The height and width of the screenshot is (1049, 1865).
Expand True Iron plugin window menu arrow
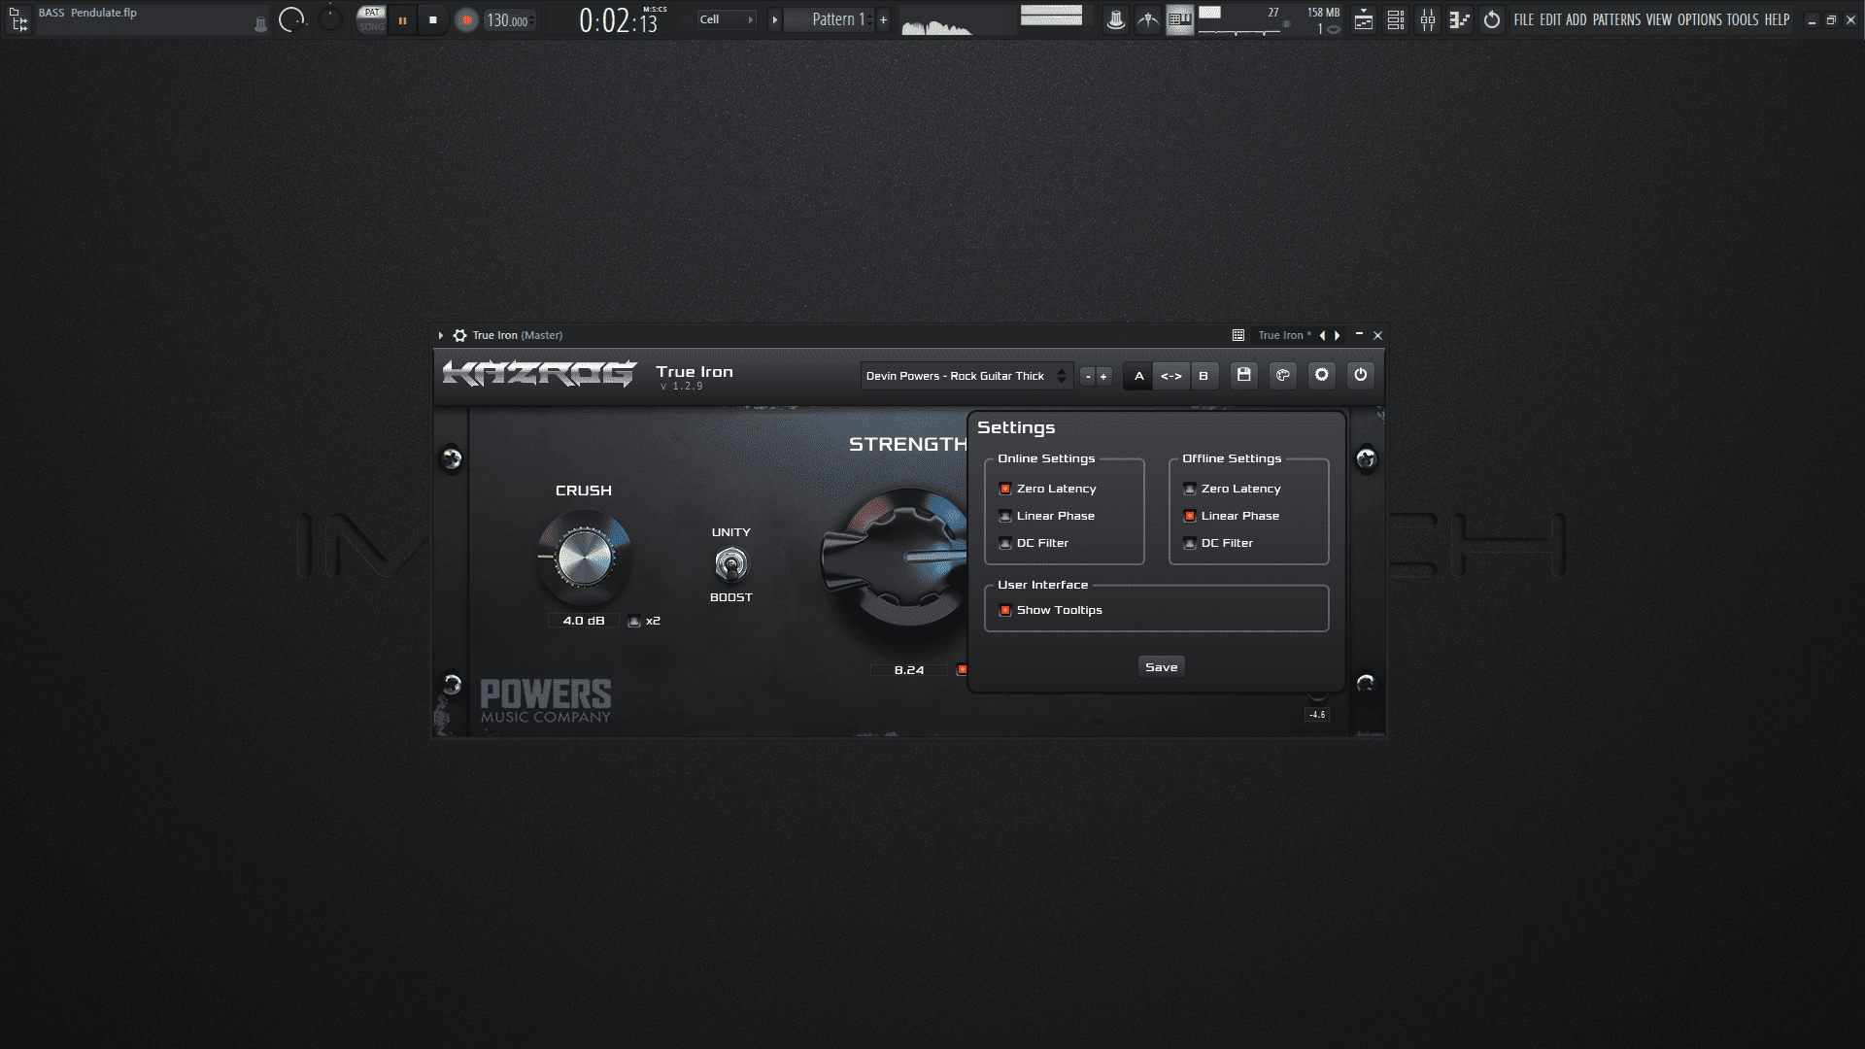point(440,335)
